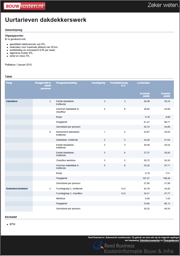Click the value 61,47 in Ploegtarief row
180x256 pixels.
[x=146, y=122]
